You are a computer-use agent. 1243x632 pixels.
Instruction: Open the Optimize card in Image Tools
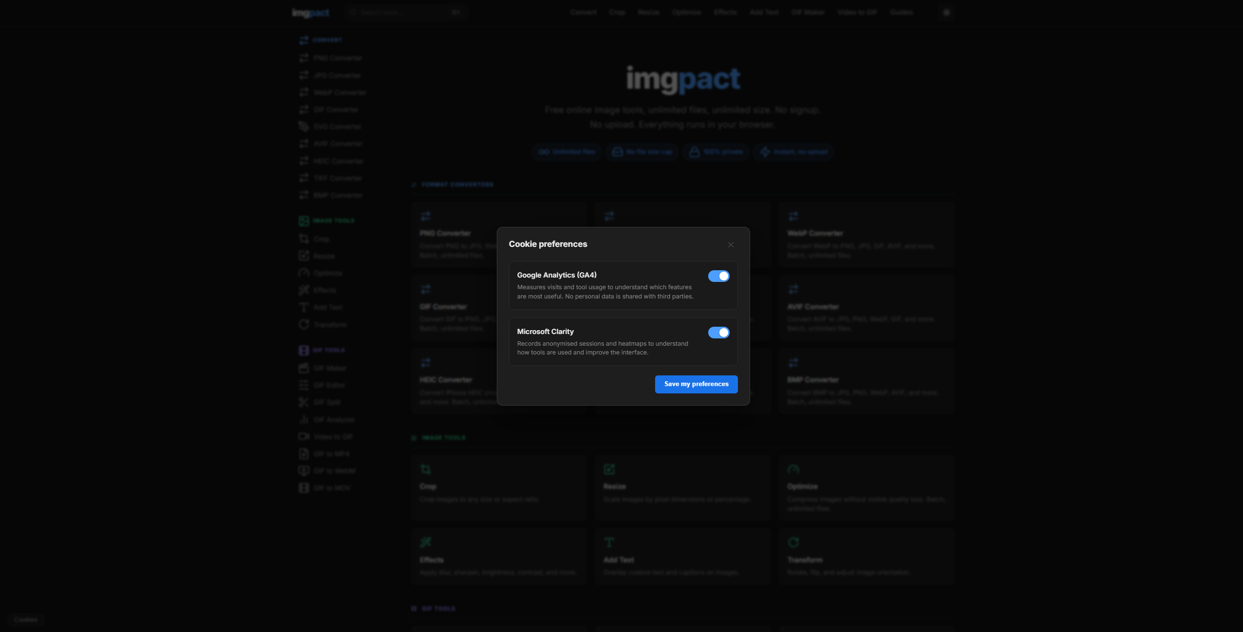pos(866,488)
